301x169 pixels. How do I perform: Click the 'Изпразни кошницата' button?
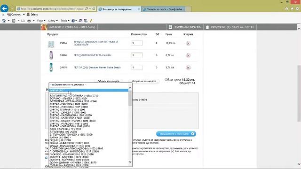tap(144, 81)
